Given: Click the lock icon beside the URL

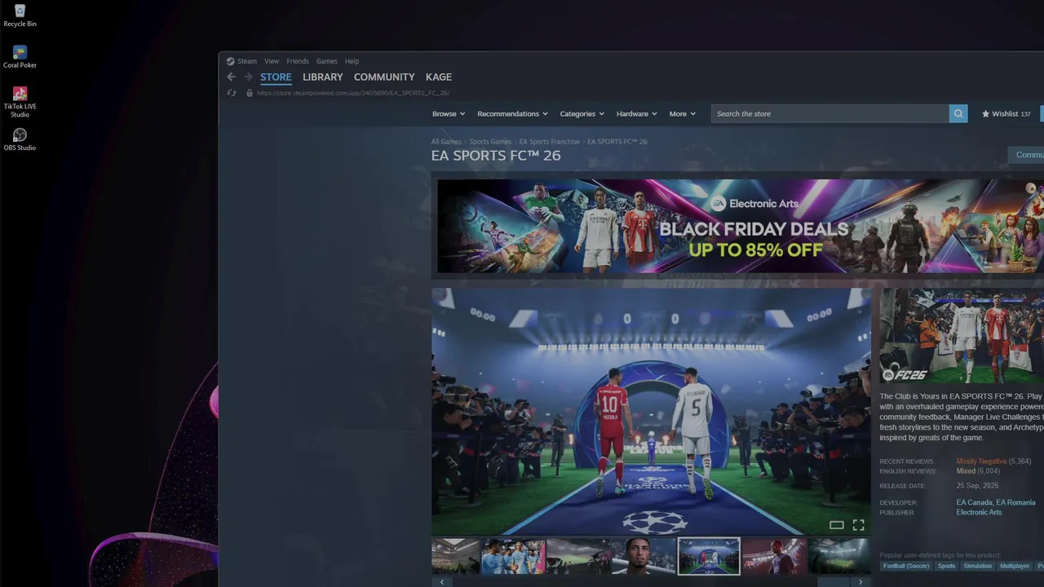Looking at the screenshot, I should pos(250,93).
